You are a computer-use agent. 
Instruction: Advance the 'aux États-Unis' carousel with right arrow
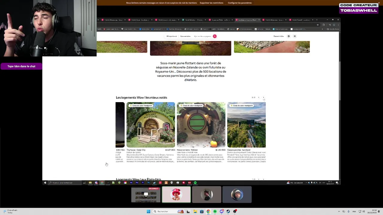(263, 179)
